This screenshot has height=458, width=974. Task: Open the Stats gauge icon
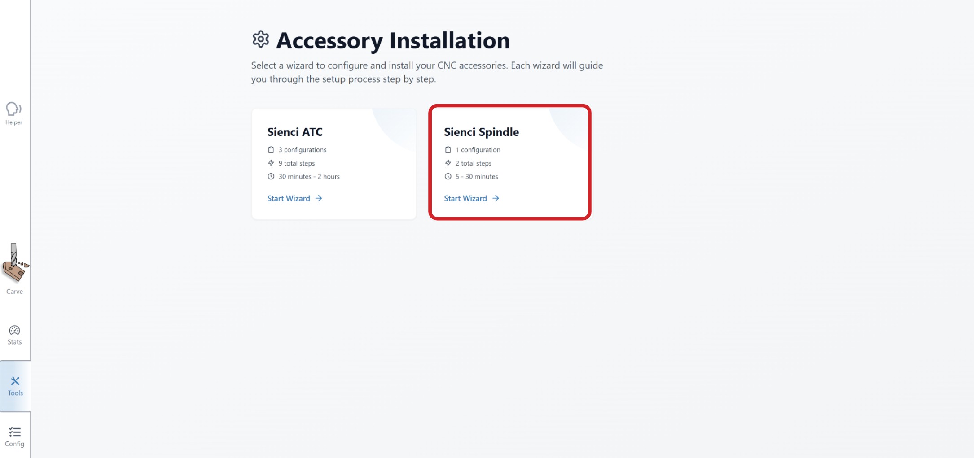tap(14, 331)
